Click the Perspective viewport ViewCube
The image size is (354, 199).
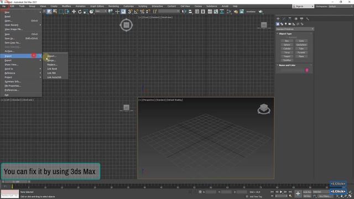click(x=264, y=109)
